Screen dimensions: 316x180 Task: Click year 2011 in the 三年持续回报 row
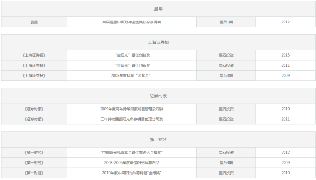285,119
